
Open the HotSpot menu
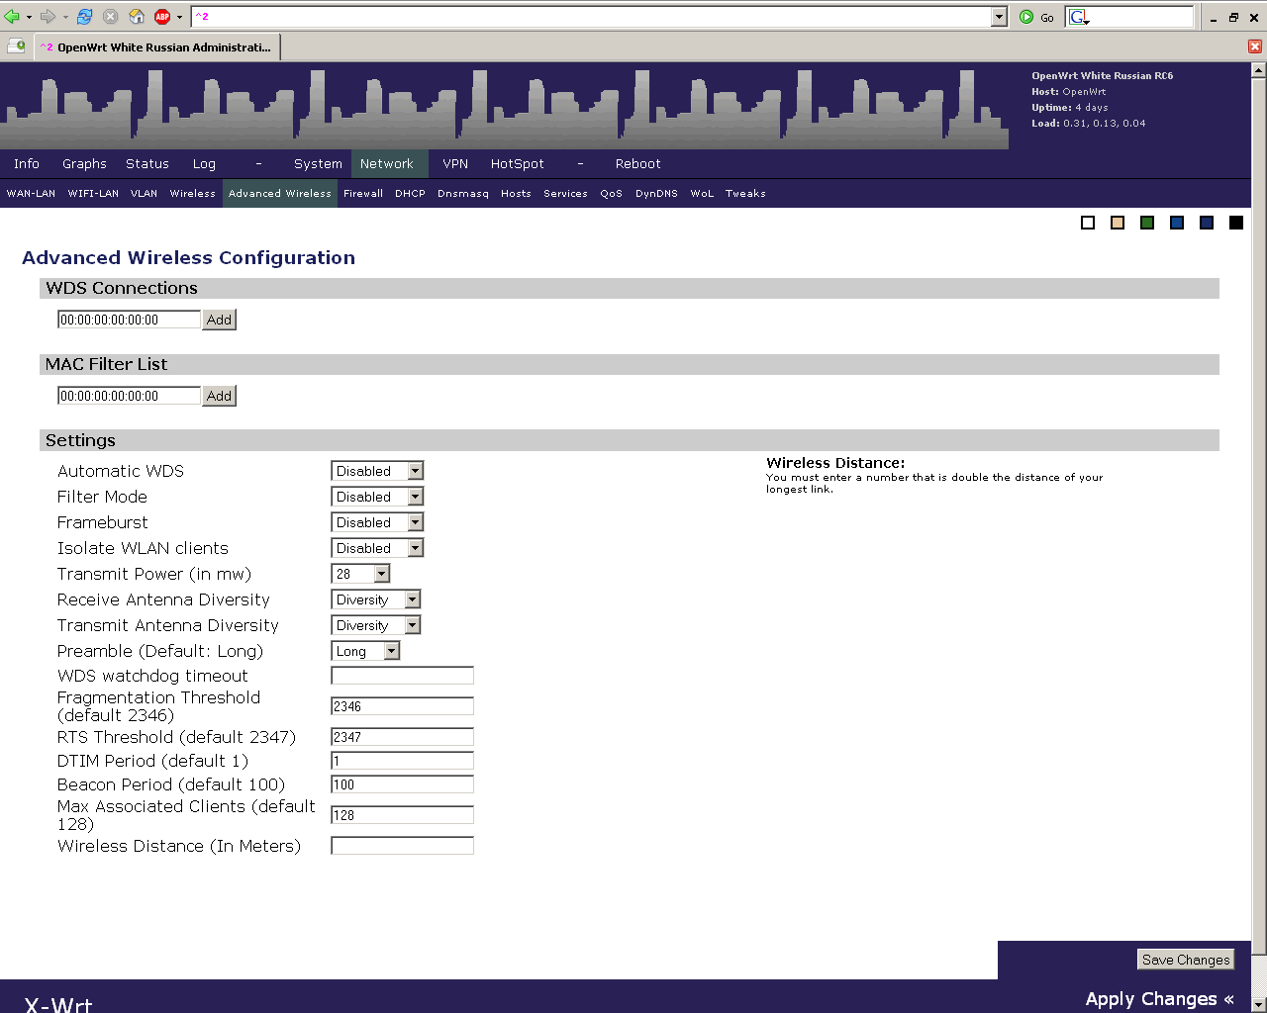click(x=518, y=164)
